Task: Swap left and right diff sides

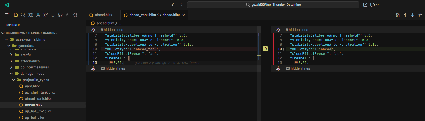Action: pyautogui.click(x=420, y=15)
